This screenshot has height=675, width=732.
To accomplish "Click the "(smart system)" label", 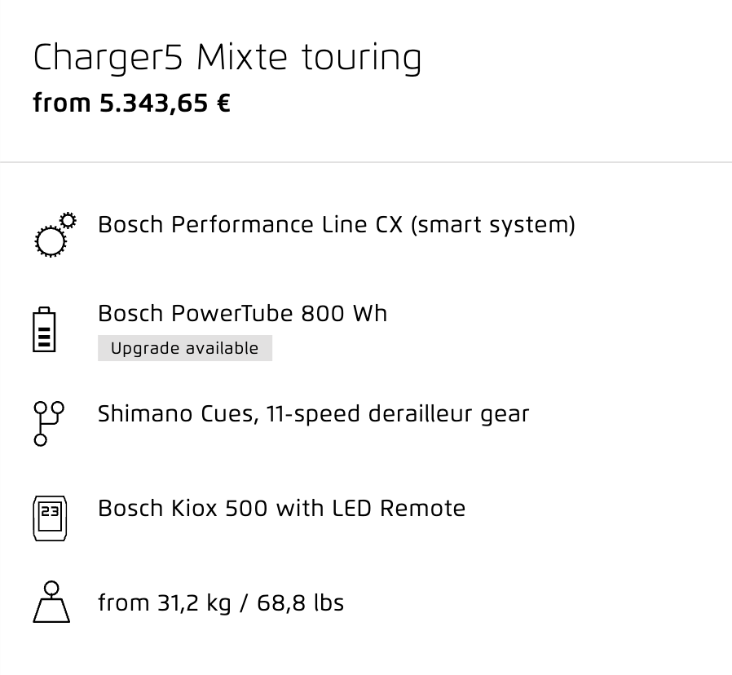I will pos(493,225).
